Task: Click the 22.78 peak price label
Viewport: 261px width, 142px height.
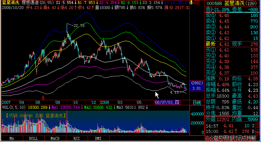Action: 79,26
